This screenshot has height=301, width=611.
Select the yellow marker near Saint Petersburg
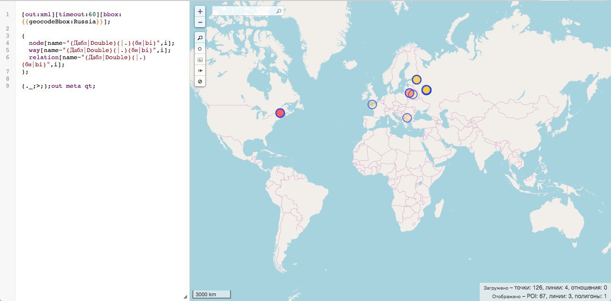tap(416, 80)
